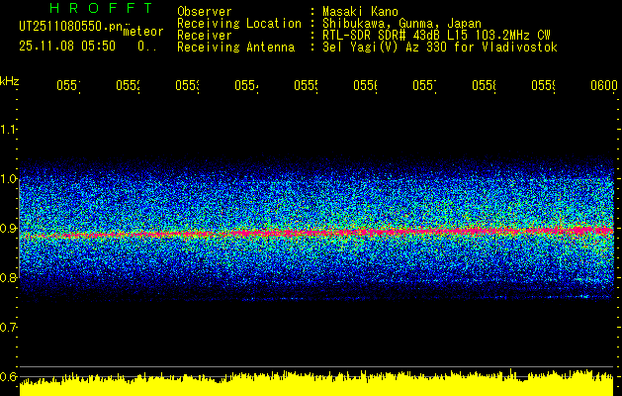Click the word meteor label
Screen dimensions: 622x396
point(143,32)
